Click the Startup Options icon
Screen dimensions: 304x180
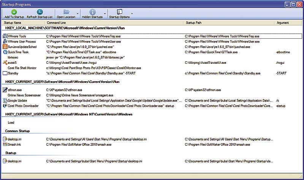(x=119, y=12)
